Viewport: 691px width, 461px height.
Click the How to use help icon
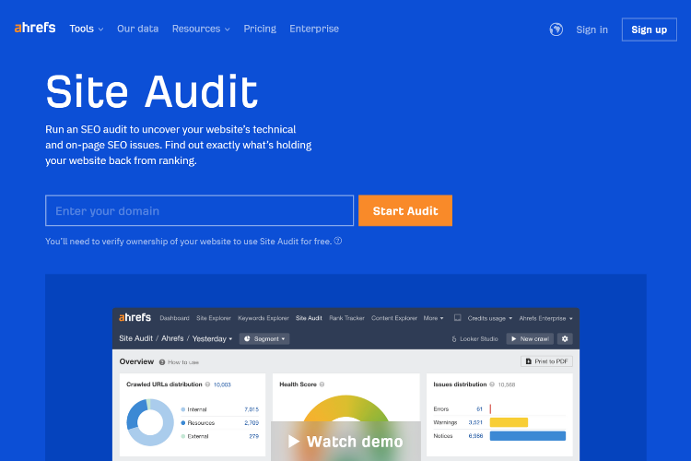pos(162,362)
